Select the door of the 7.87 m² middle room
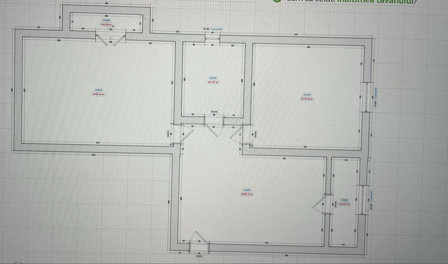The height and width of the screenshot is (264, 448). (214, 127)
